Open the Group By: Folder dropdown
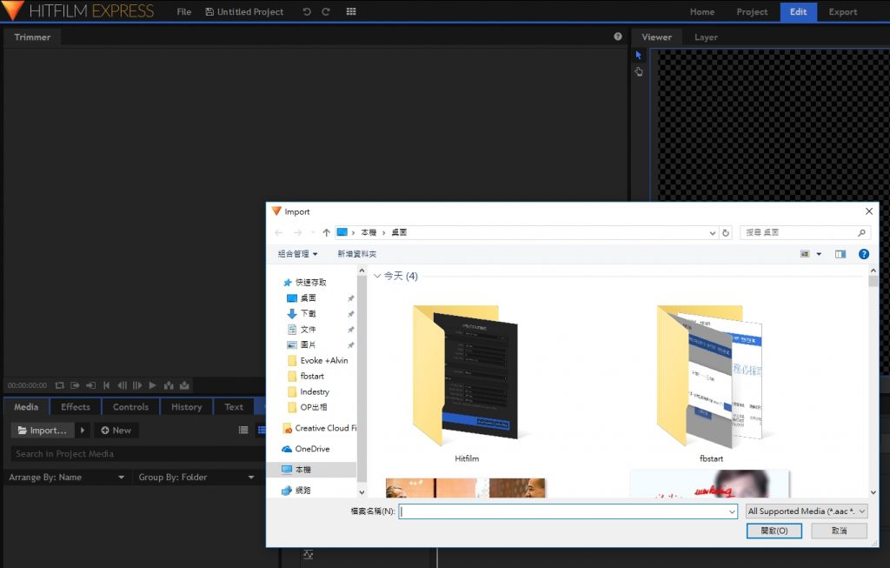 [x=250, y=478]
